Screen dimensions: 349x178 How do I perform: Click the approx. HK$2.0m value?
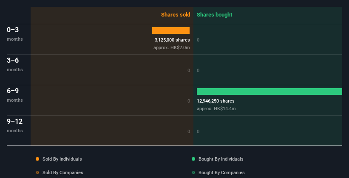point(172,47)
